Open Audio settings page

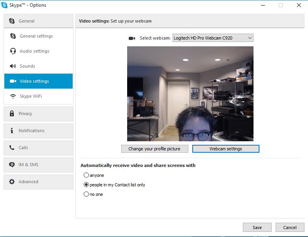(39, 51)
